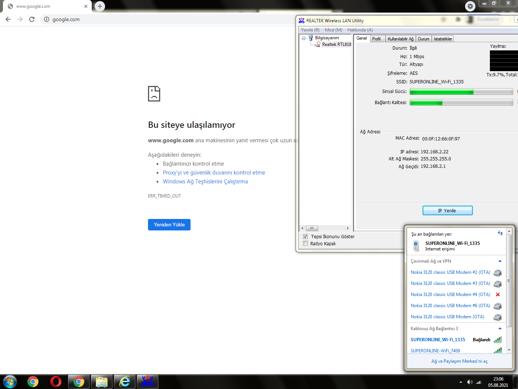
Task: Launch Internet Explorer from the taskbar
Action: click(125, 382)
